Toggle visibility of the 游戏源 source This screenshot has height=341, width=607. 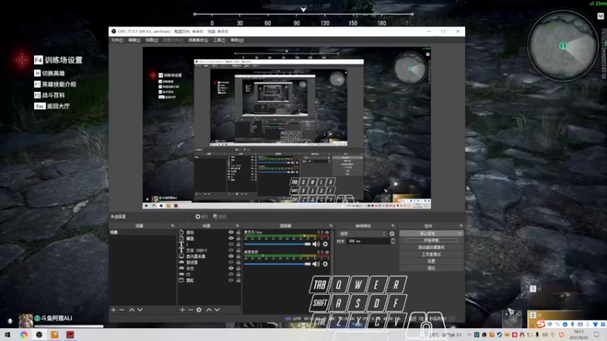point(231,262)
